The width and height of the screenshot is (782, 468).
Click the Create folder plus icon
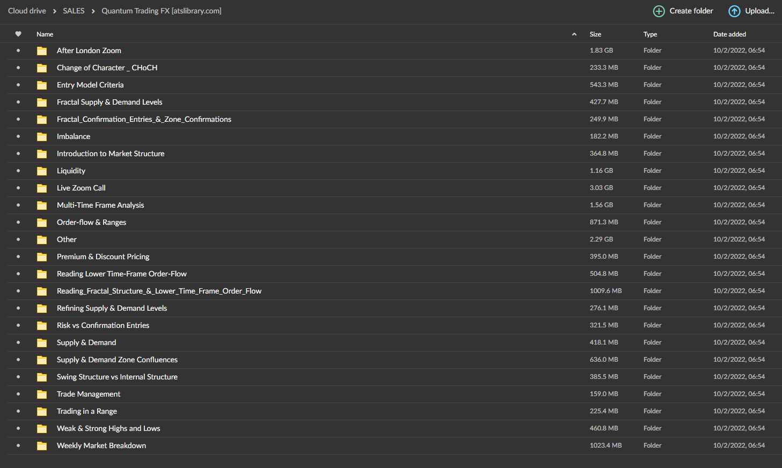coord(659,11)
